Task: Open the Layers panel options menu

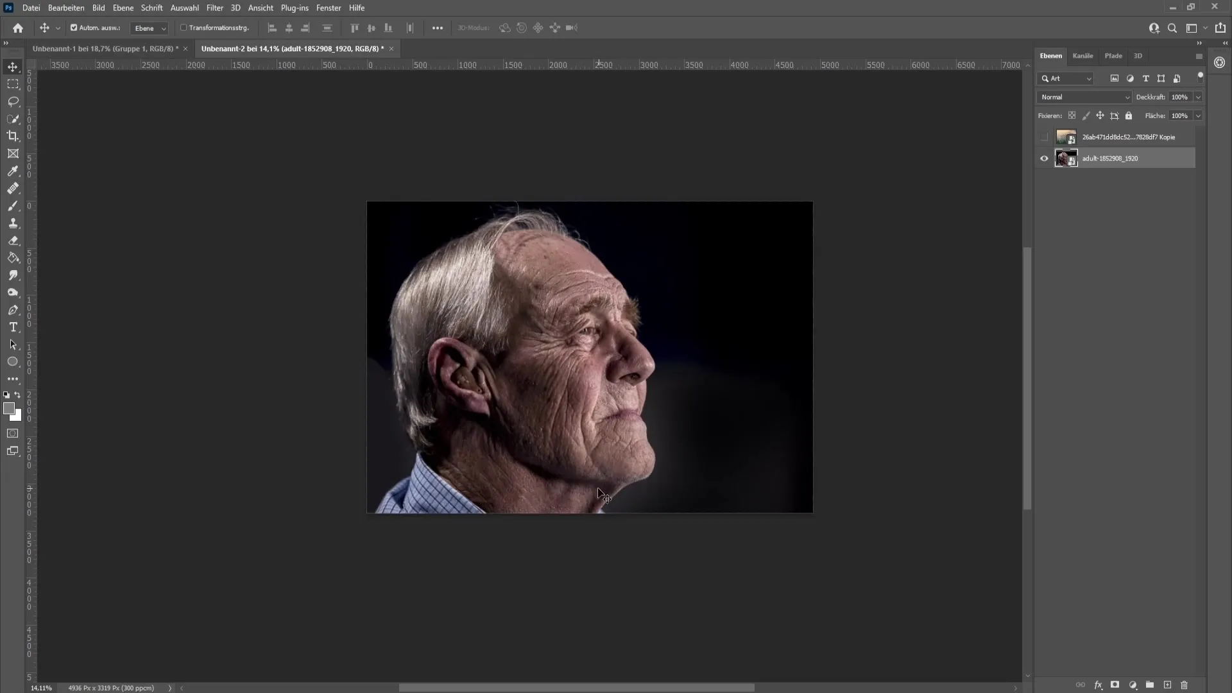Action: point(1199,56)
